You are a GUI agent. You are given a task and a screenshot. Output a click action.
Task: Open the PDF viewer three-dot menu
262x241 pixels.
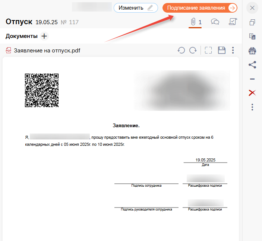[233, 50]
